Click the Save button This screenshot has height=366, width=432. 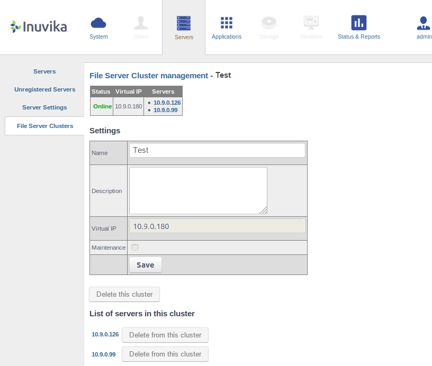click(x=146, y=265)
